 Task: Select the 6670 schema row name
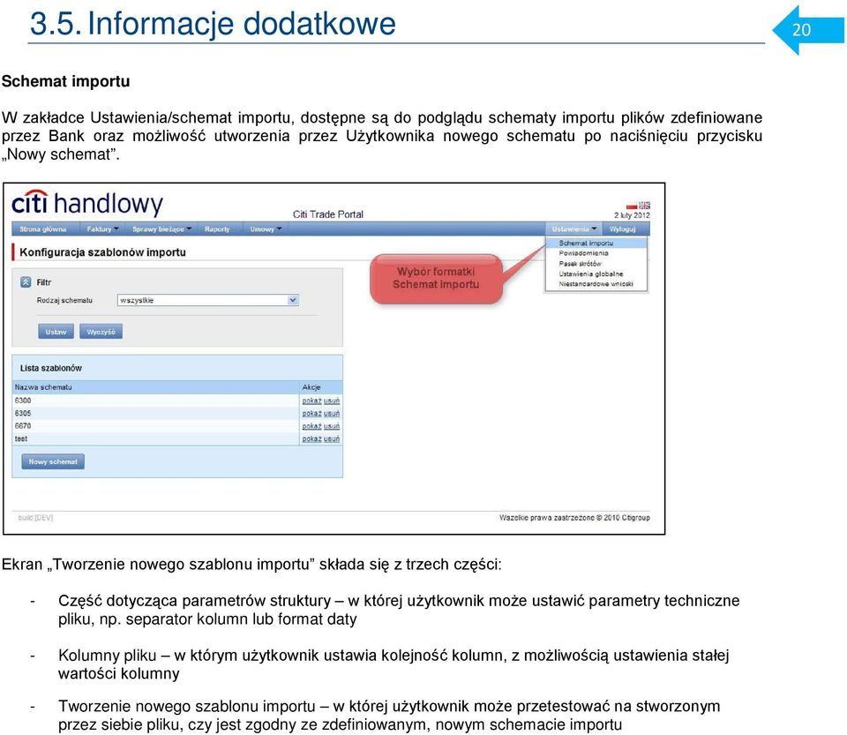[23, 426]
